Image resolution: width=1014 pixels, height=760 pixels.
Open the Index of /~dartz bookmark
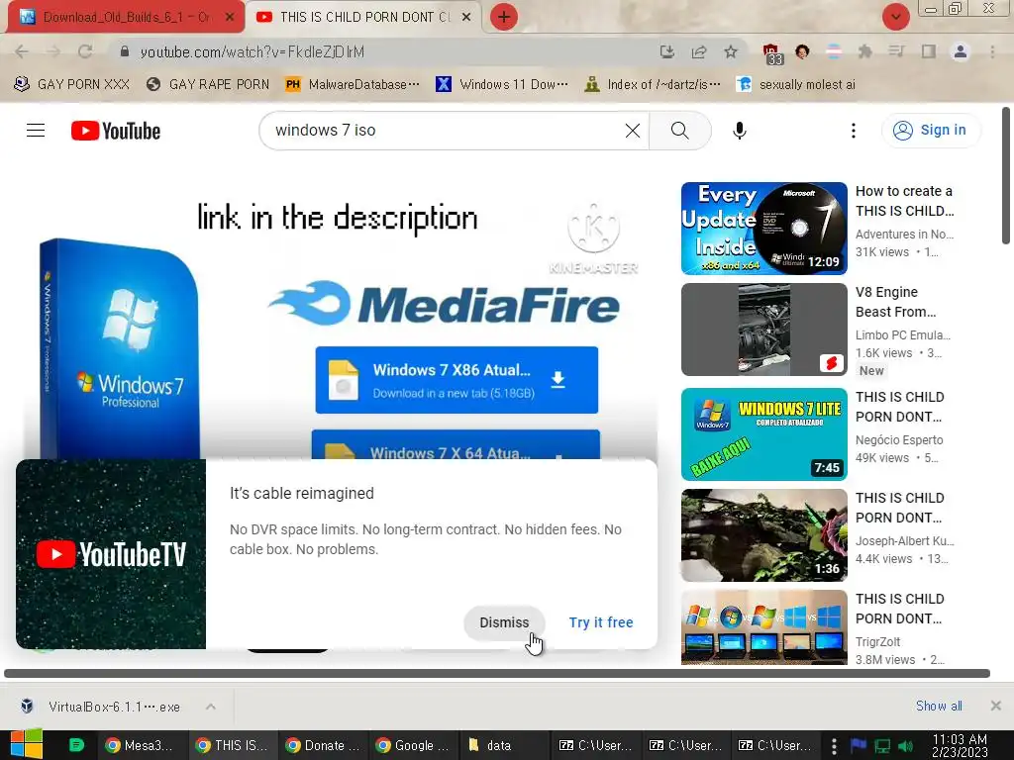click(x=653, y=85)
